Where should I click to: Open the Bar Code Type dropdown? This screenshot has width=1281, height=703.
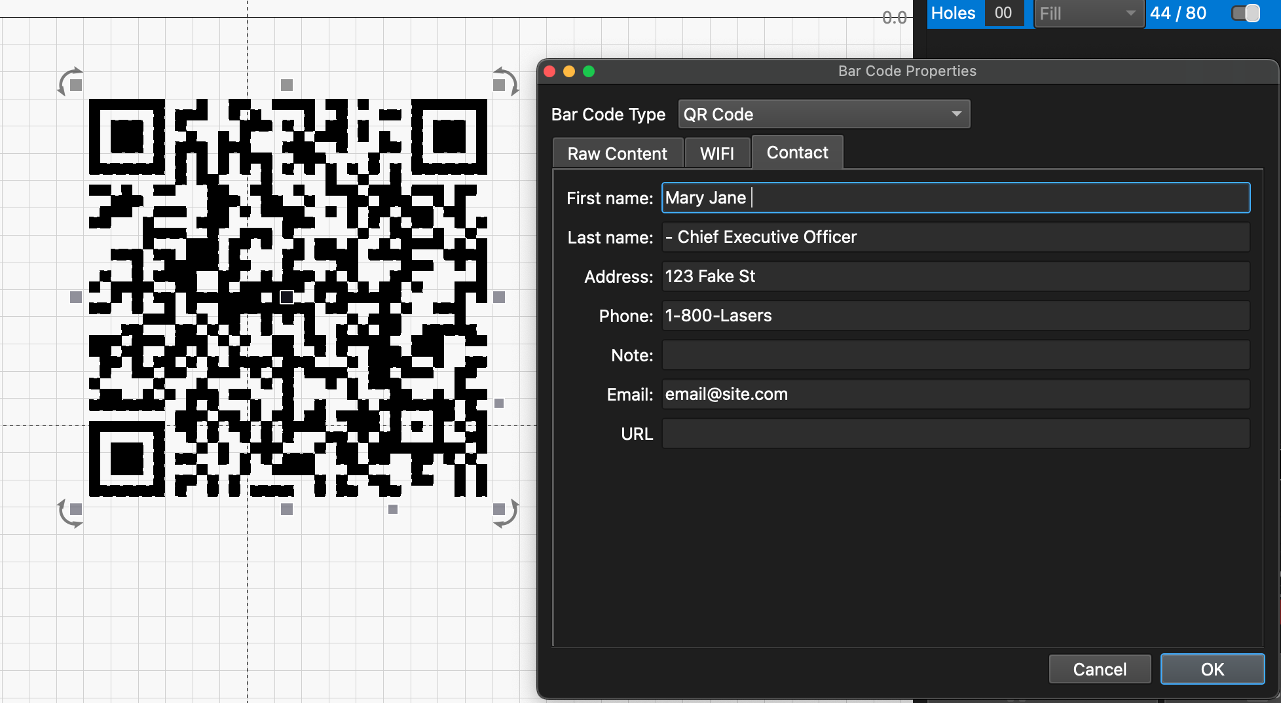coord(824,115)
